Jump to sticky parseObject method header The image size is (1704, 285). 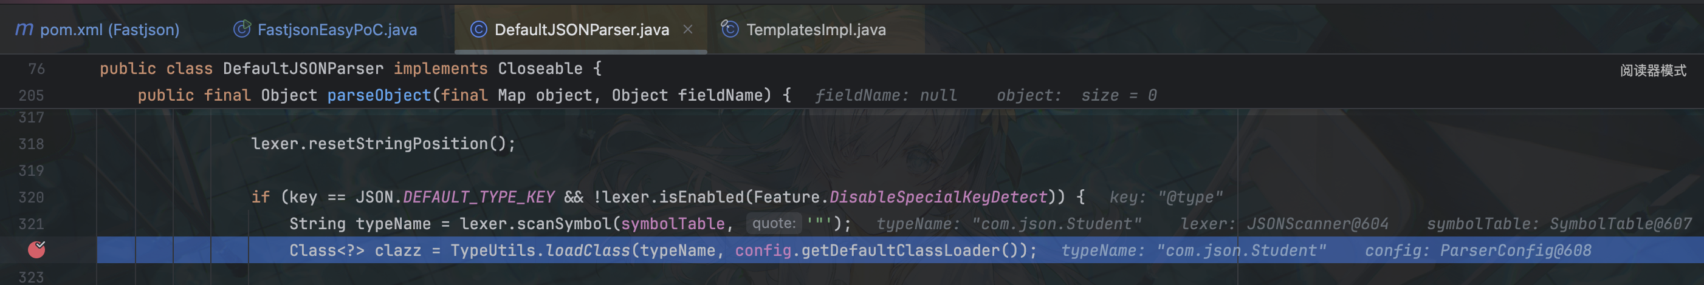coord(379,96)
